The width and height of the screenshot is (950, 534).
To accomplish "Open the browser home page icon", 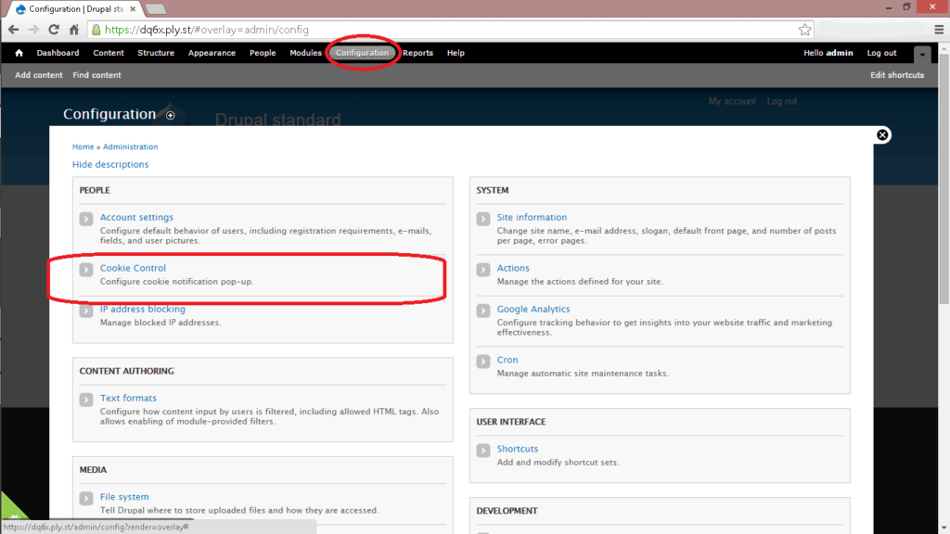I will pyautogui.click(x=74, y=30).
